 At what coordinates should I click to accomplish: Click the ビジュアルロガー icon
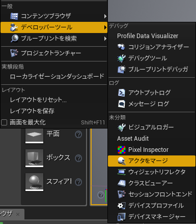pos(122,127)
